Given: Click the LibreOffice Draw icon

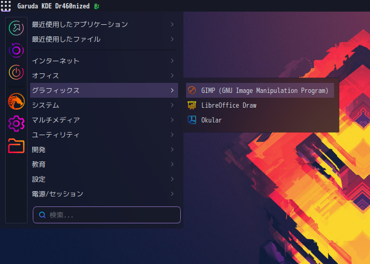Looking at the screenshot, I should coord(192,105).
